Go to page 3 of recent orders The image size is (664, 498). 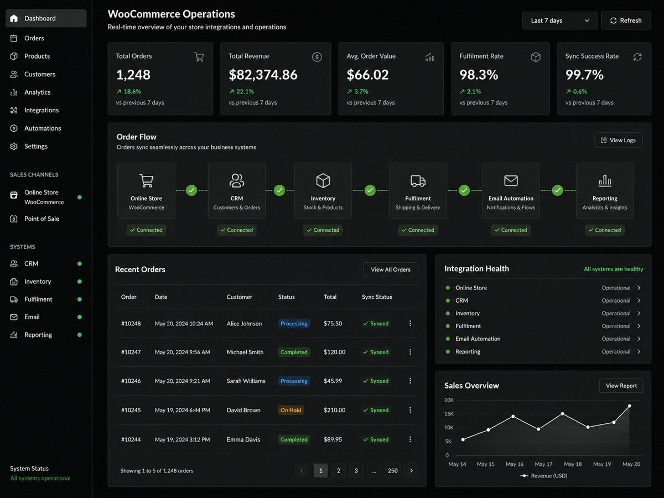point(356,471)
